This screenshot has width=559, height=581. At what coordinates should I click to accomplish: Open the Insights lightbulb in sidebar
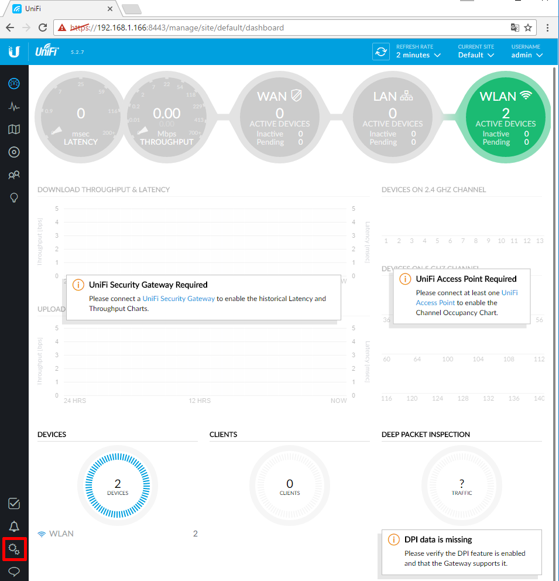14,197
